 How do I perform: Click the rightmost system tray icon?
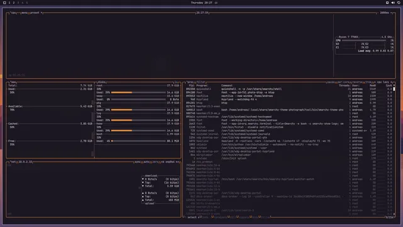click(x=399, y=3)
